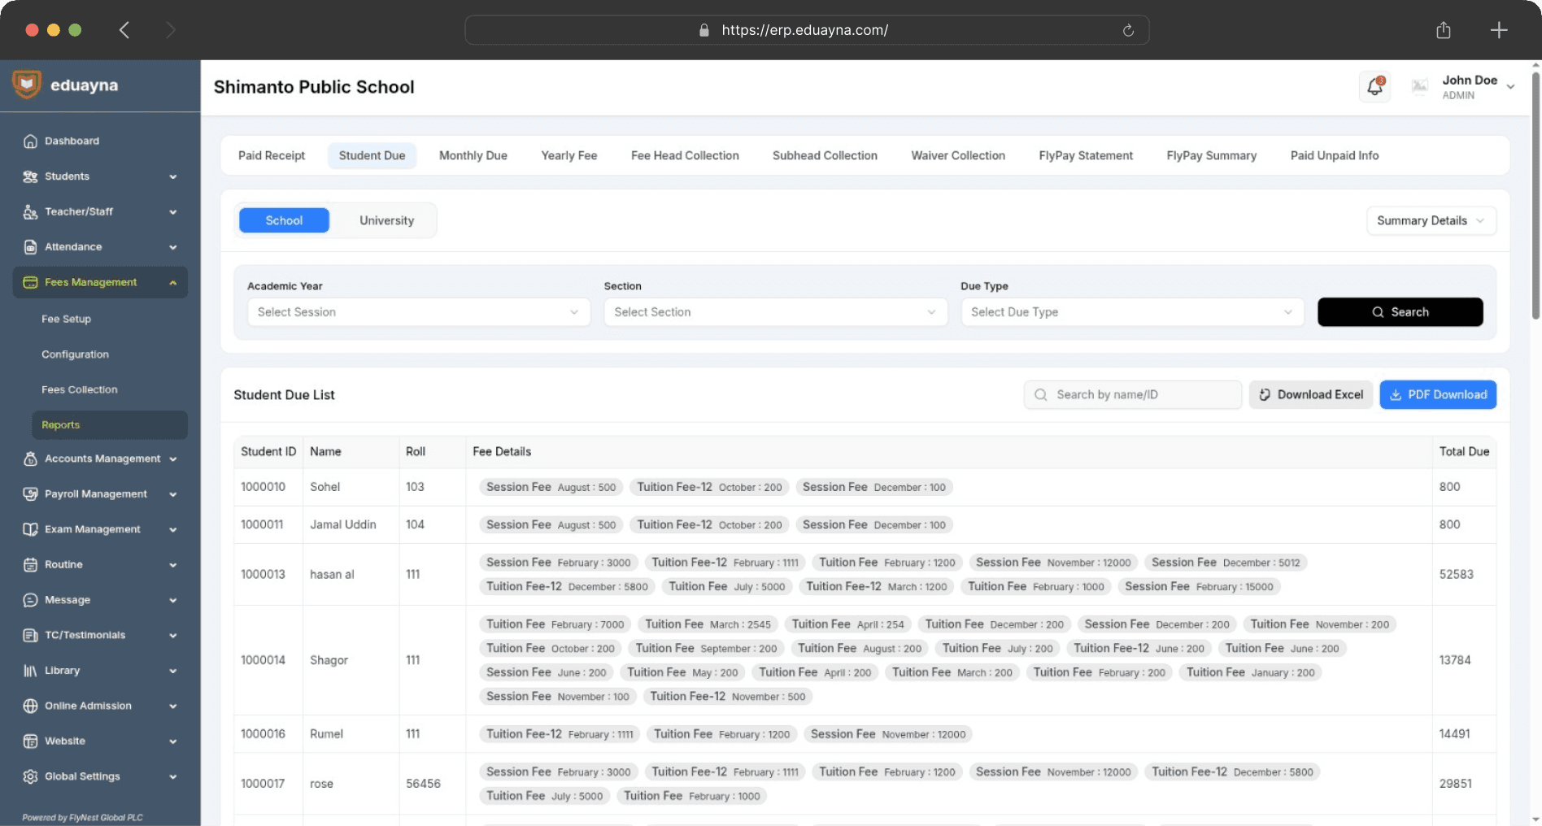Click the browser share icon
This screenshot has height=826, width=1542.
point(1443,30)
